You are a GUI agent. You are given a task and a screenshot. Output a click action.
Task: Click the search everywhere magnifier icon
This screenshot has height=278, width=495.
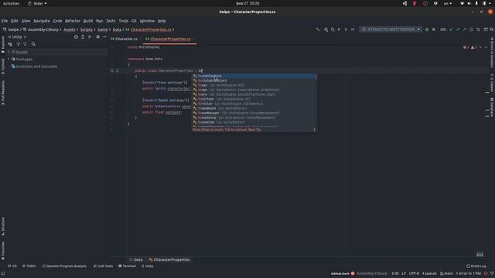492,29
